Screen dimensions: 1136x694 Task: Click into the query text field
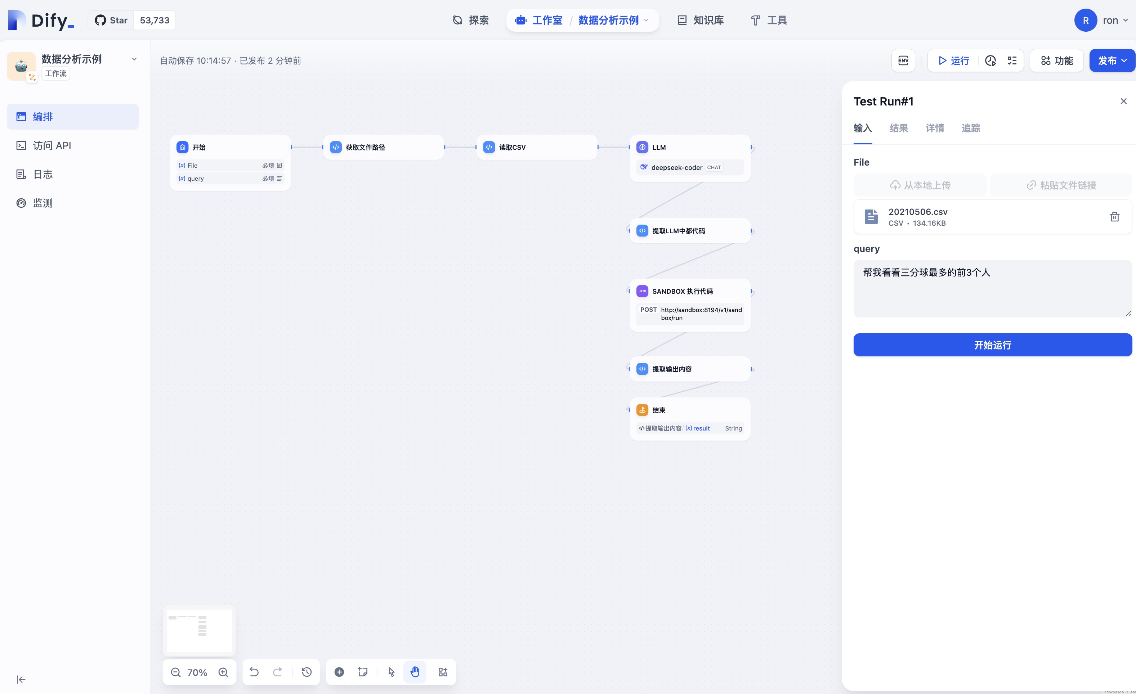[x=992, y=288]
